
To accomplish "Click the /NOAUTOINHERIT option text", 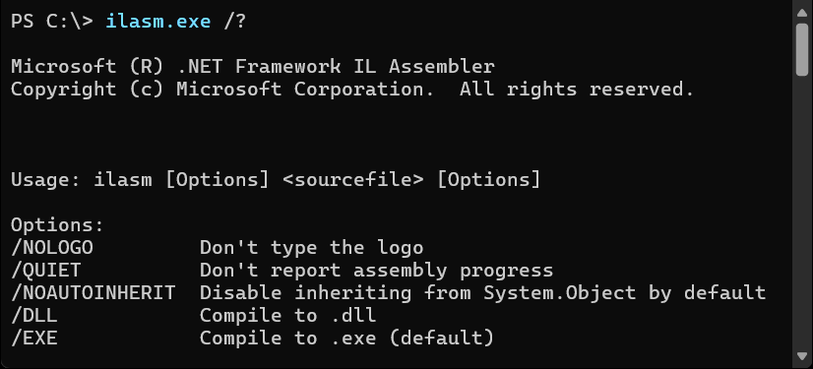I will pos(93,293).
